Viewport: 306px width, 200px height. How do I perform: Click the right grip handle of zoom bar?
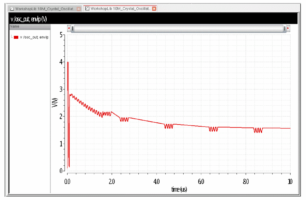tap(284, 28)
